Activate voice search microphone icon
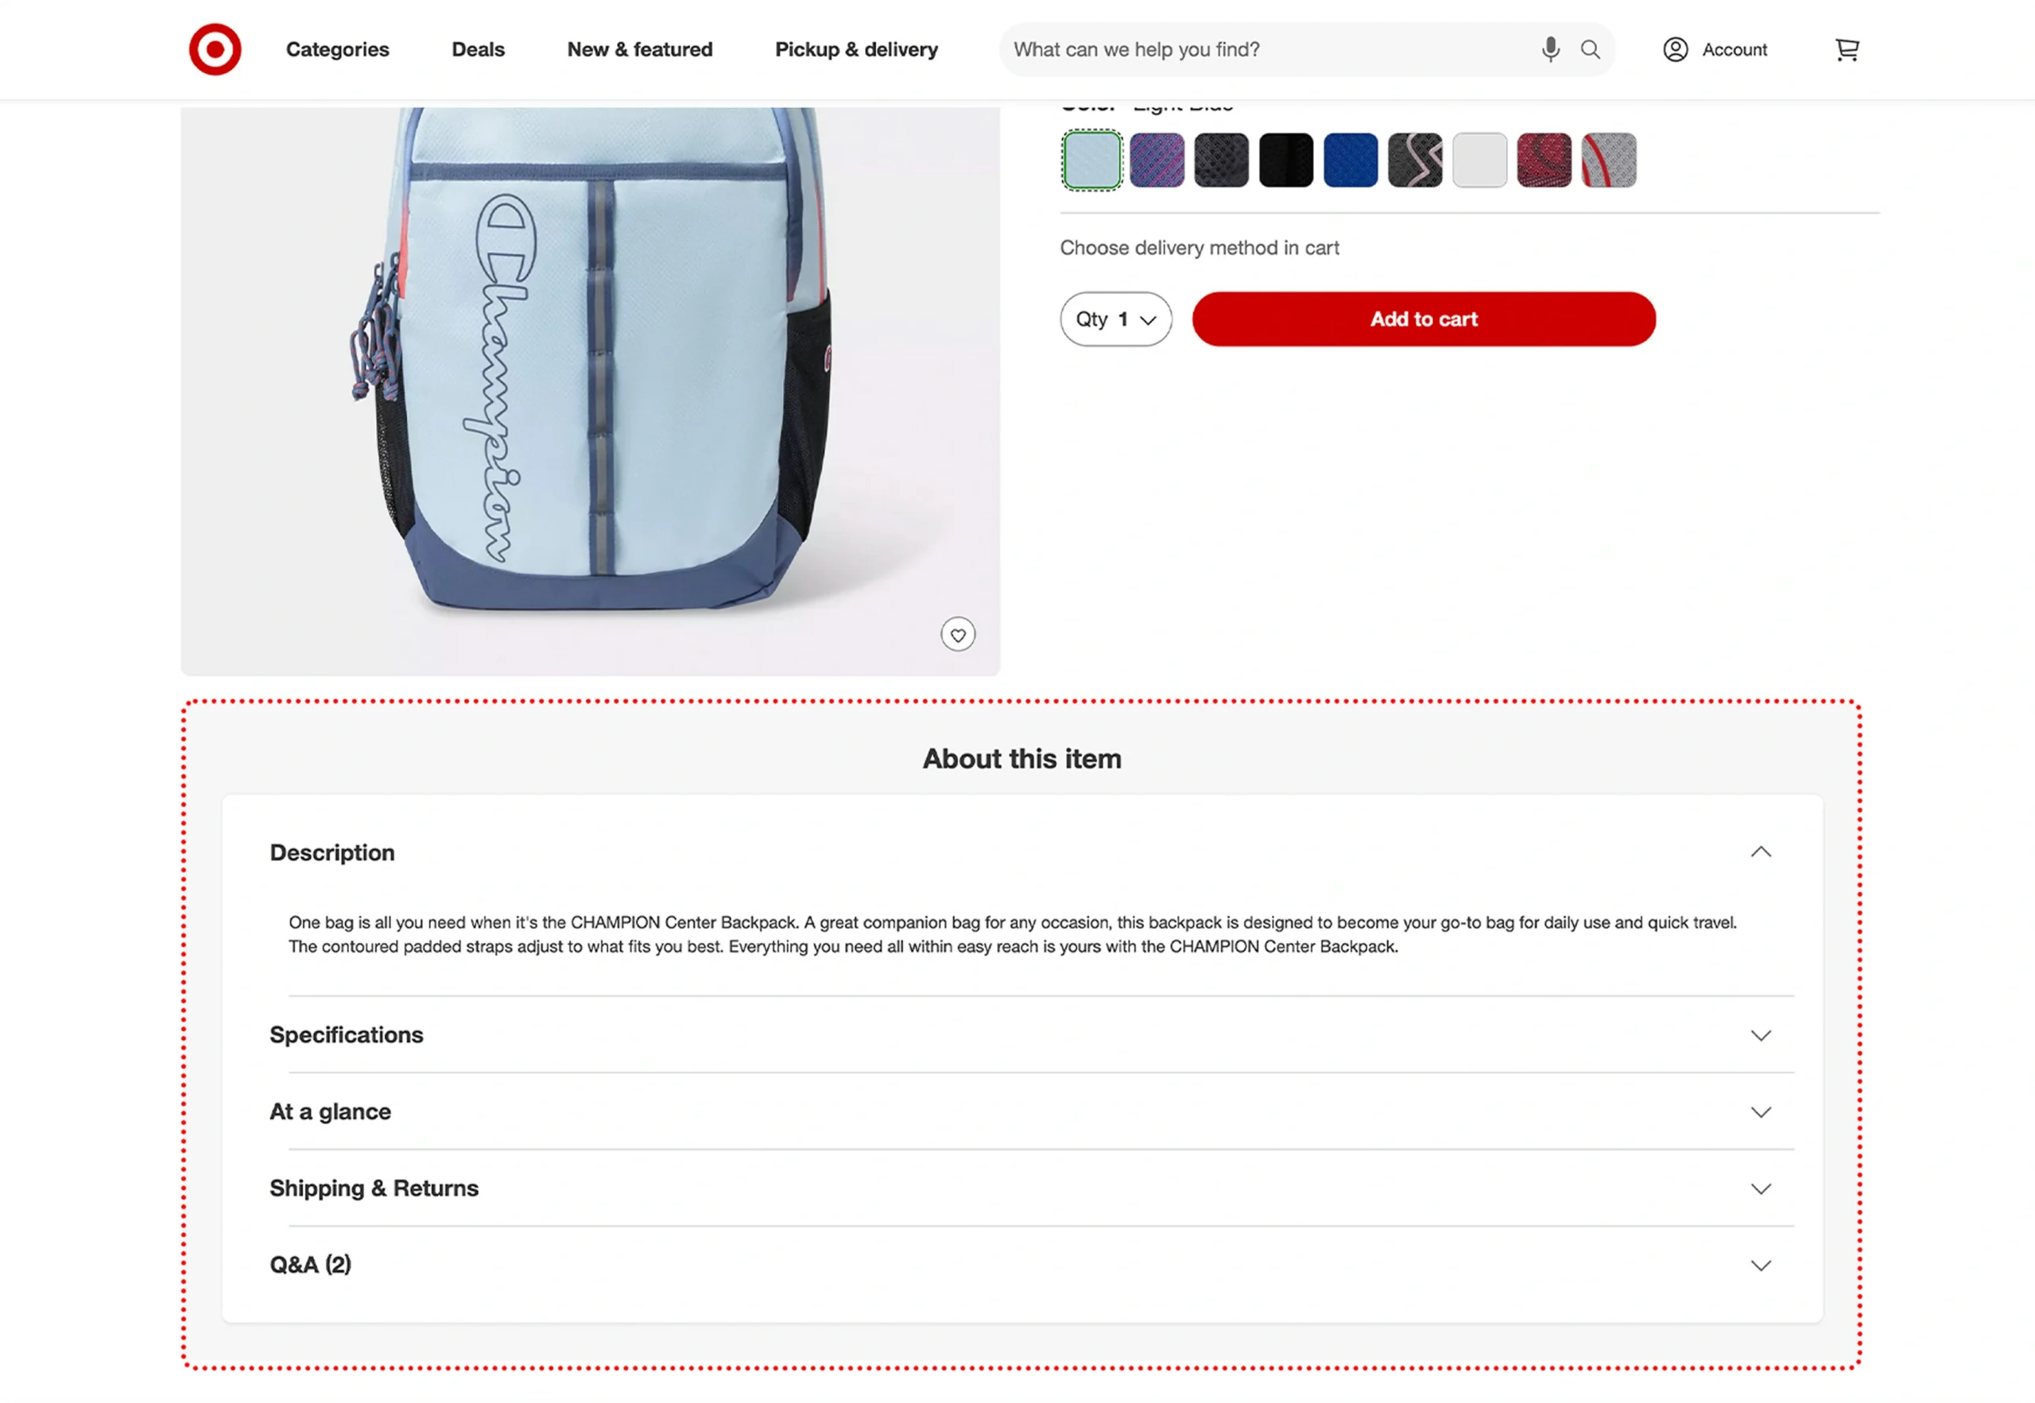 click(x=1550, y=49)
